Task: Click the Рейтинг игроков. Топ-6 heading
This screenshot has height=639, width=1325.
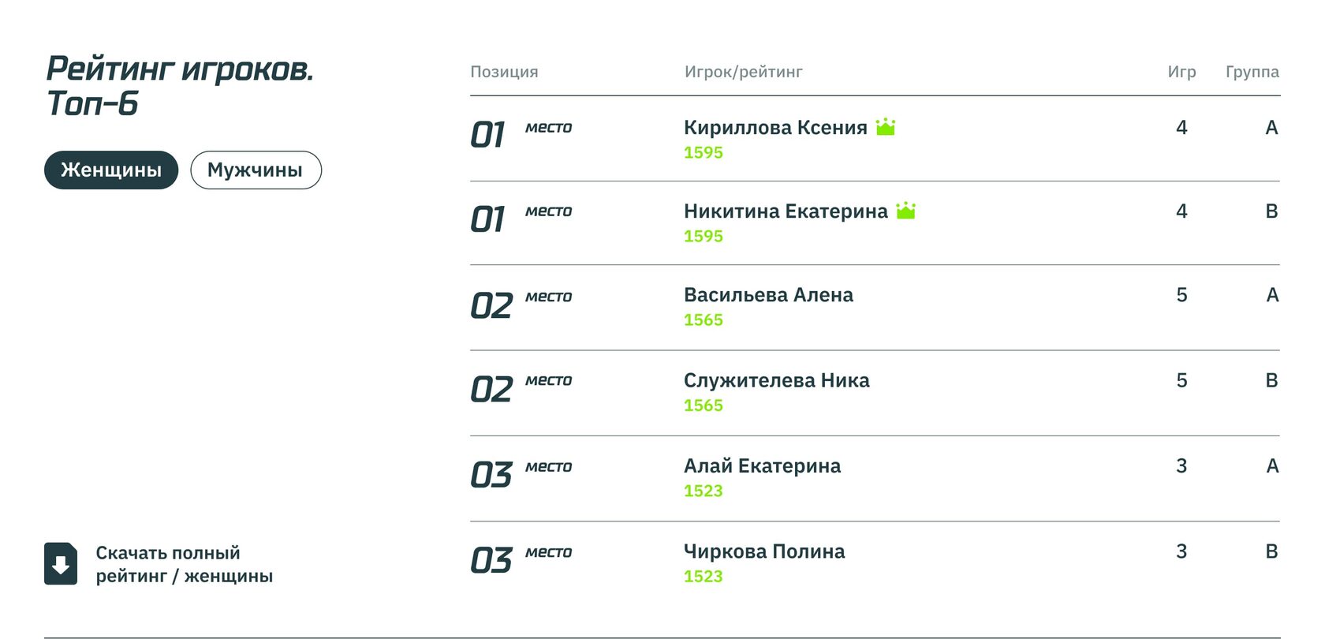Action: click(180, 86)
